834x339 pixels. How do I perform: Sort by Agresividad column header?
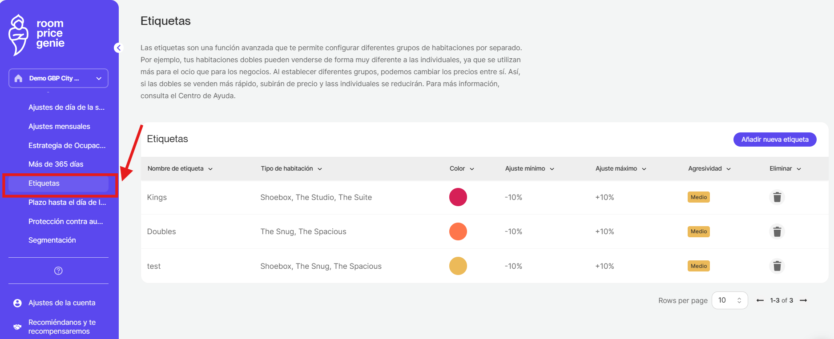point(709,169)
